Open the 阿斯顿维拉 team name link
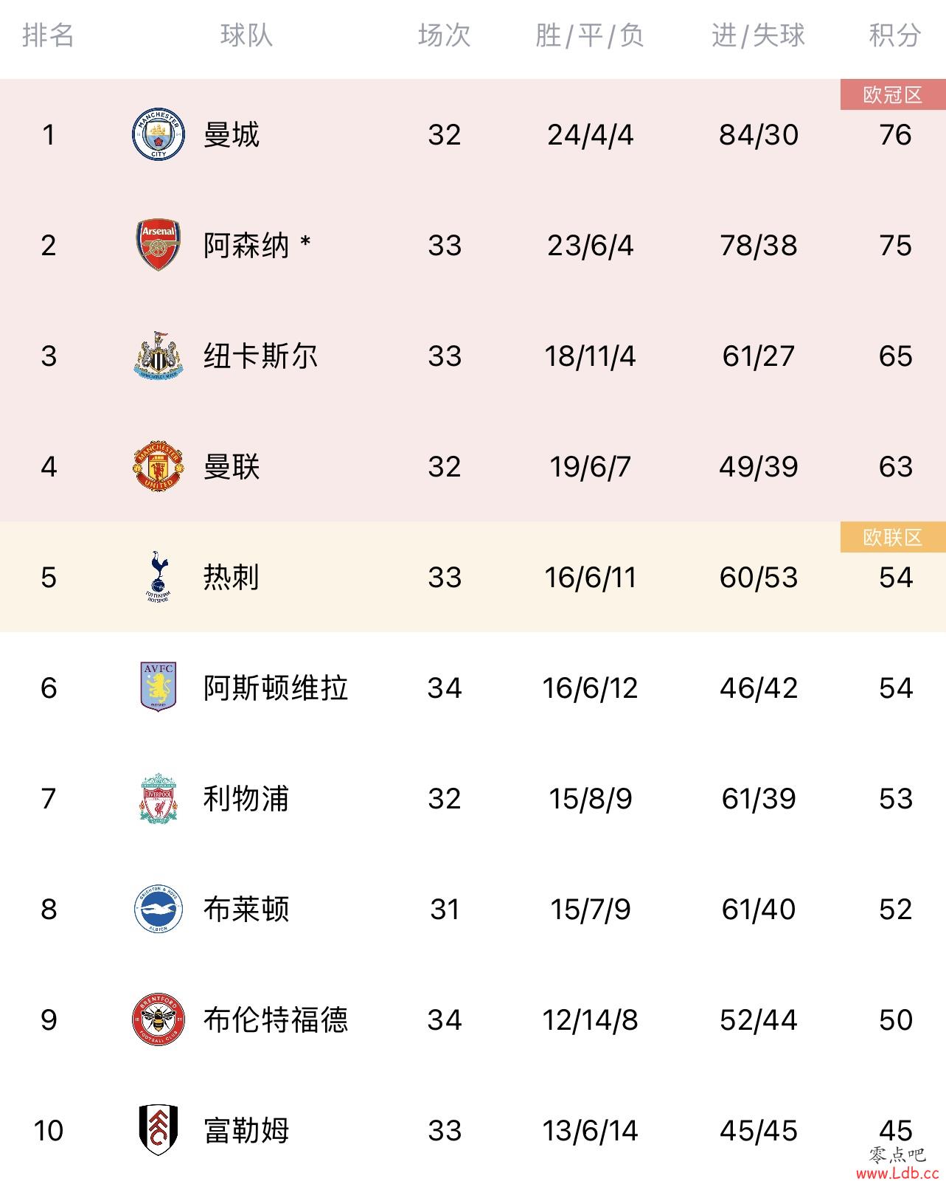The height and width of the screenshot is (1181, 946). [x=276, y=688]
